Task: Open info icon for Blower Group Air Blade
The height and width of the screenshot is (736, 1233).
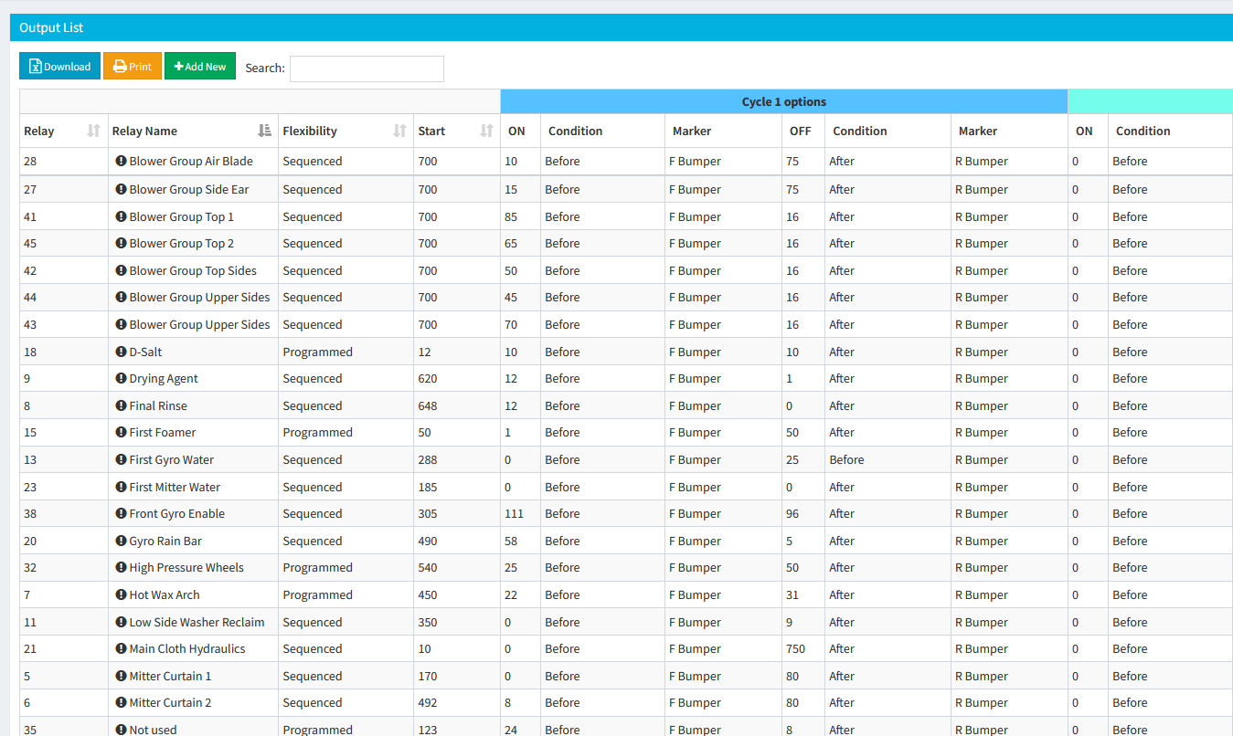Action: (x=119, y=162)
